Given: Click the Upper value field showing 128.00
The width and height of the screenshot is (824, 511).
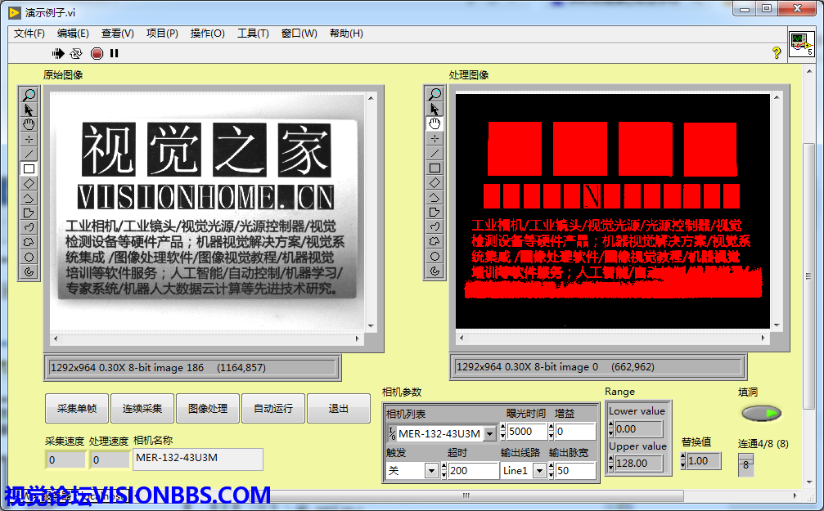Looking at the screenshot, I should coord(638,464).
